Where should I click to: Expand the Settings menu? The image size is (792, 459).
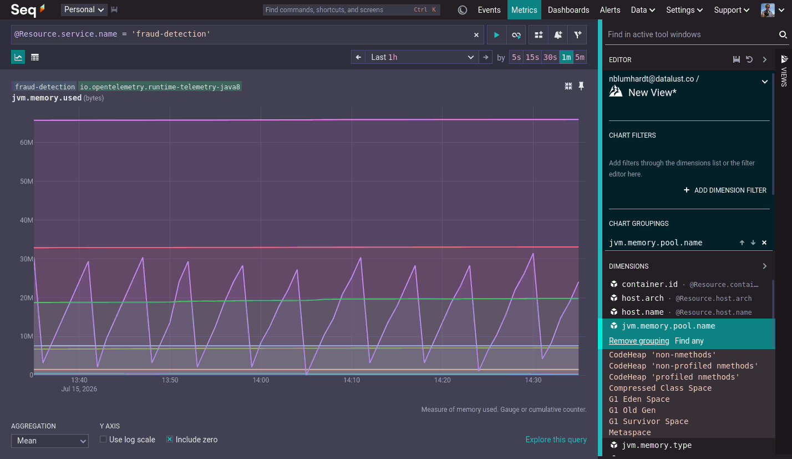(685, 10)
